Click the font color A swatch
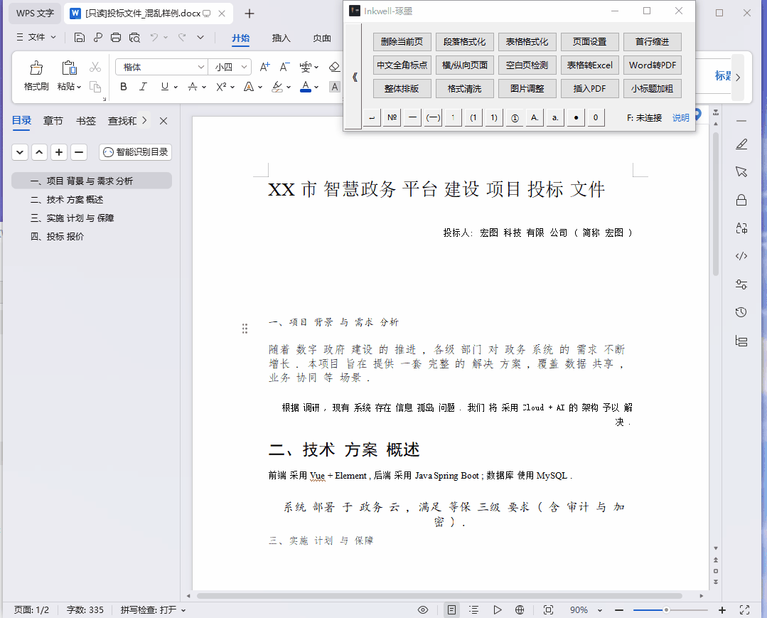The image size is (767, 618). pos(306,87)
